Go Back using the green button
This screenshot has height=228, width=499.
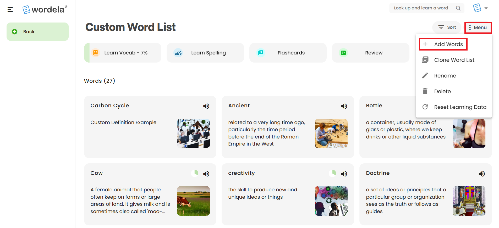coord(37,32)
